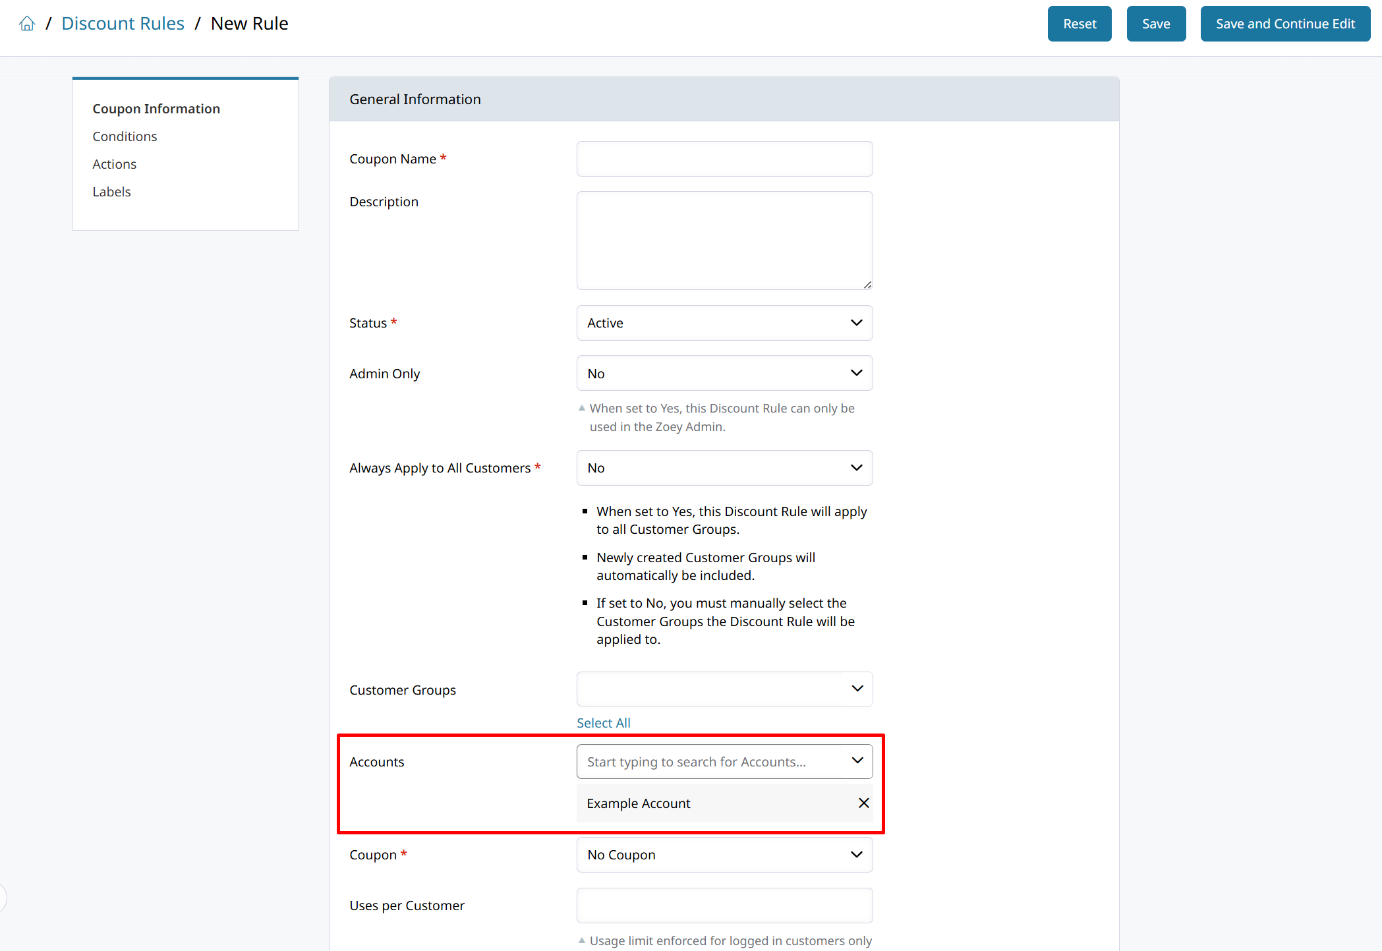The image size is (1382, 951).
Task: Remove Example Account with X icon
Action: (863, 803)
